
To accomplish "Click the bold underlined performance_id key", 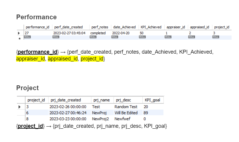I will (x=37, y=52).
